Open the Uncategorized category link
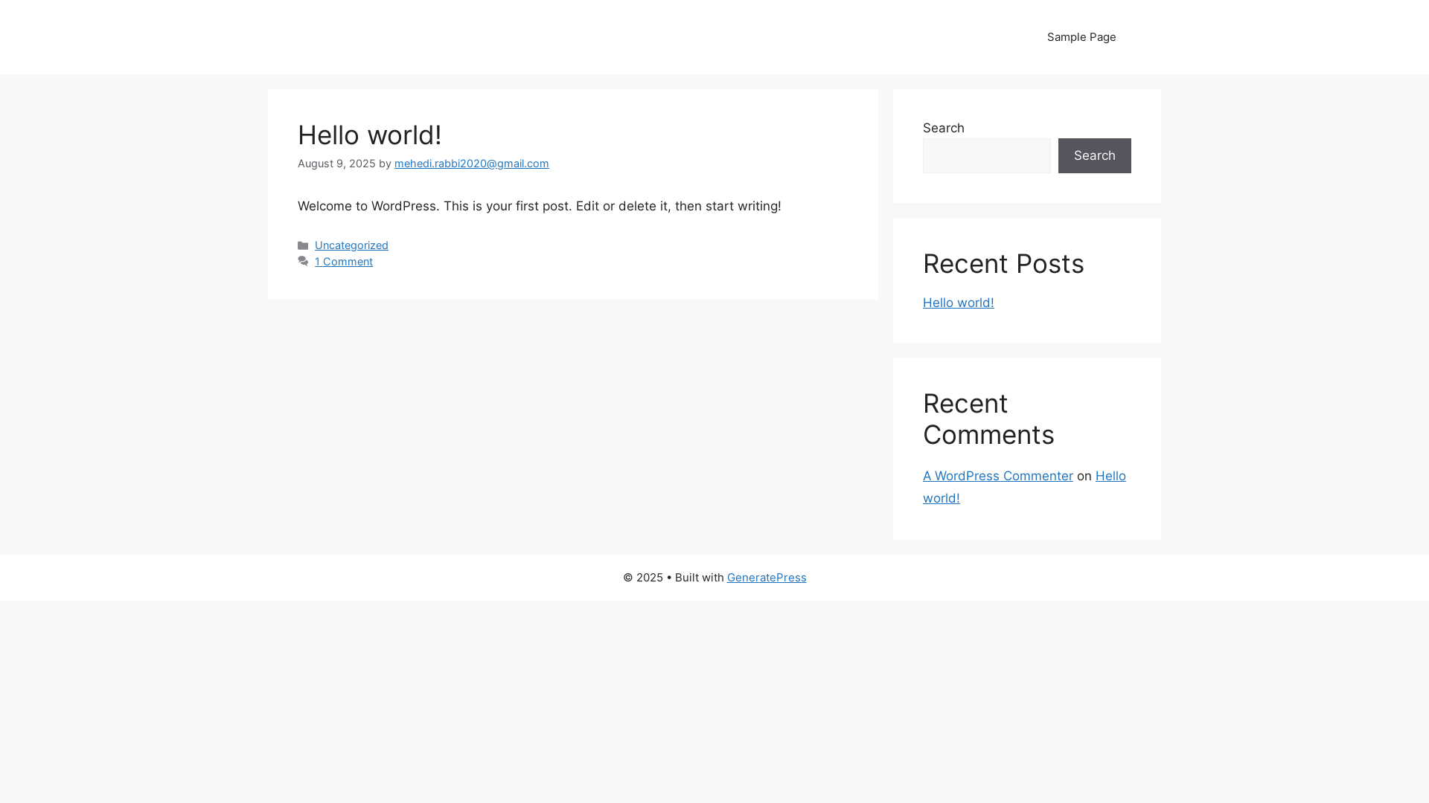 [x=351, y=245]
